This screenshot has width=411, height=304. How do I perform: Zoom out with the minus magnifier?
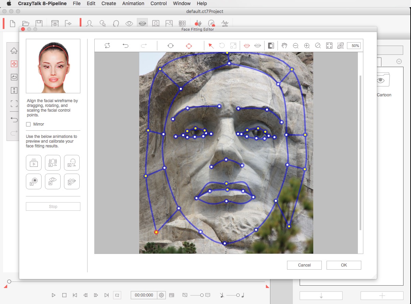tap(296, 46)
